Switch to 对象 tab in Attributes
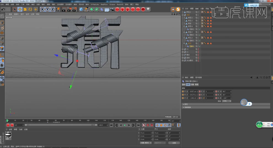273x148 pixels. tap(192, 85)
